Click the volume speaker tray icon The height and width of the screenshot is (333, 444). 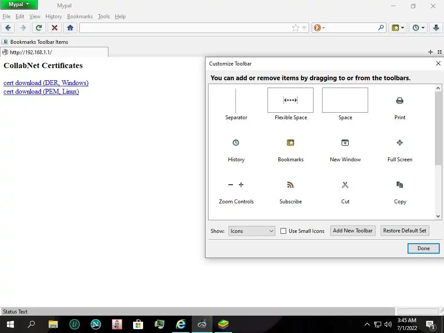388,324
